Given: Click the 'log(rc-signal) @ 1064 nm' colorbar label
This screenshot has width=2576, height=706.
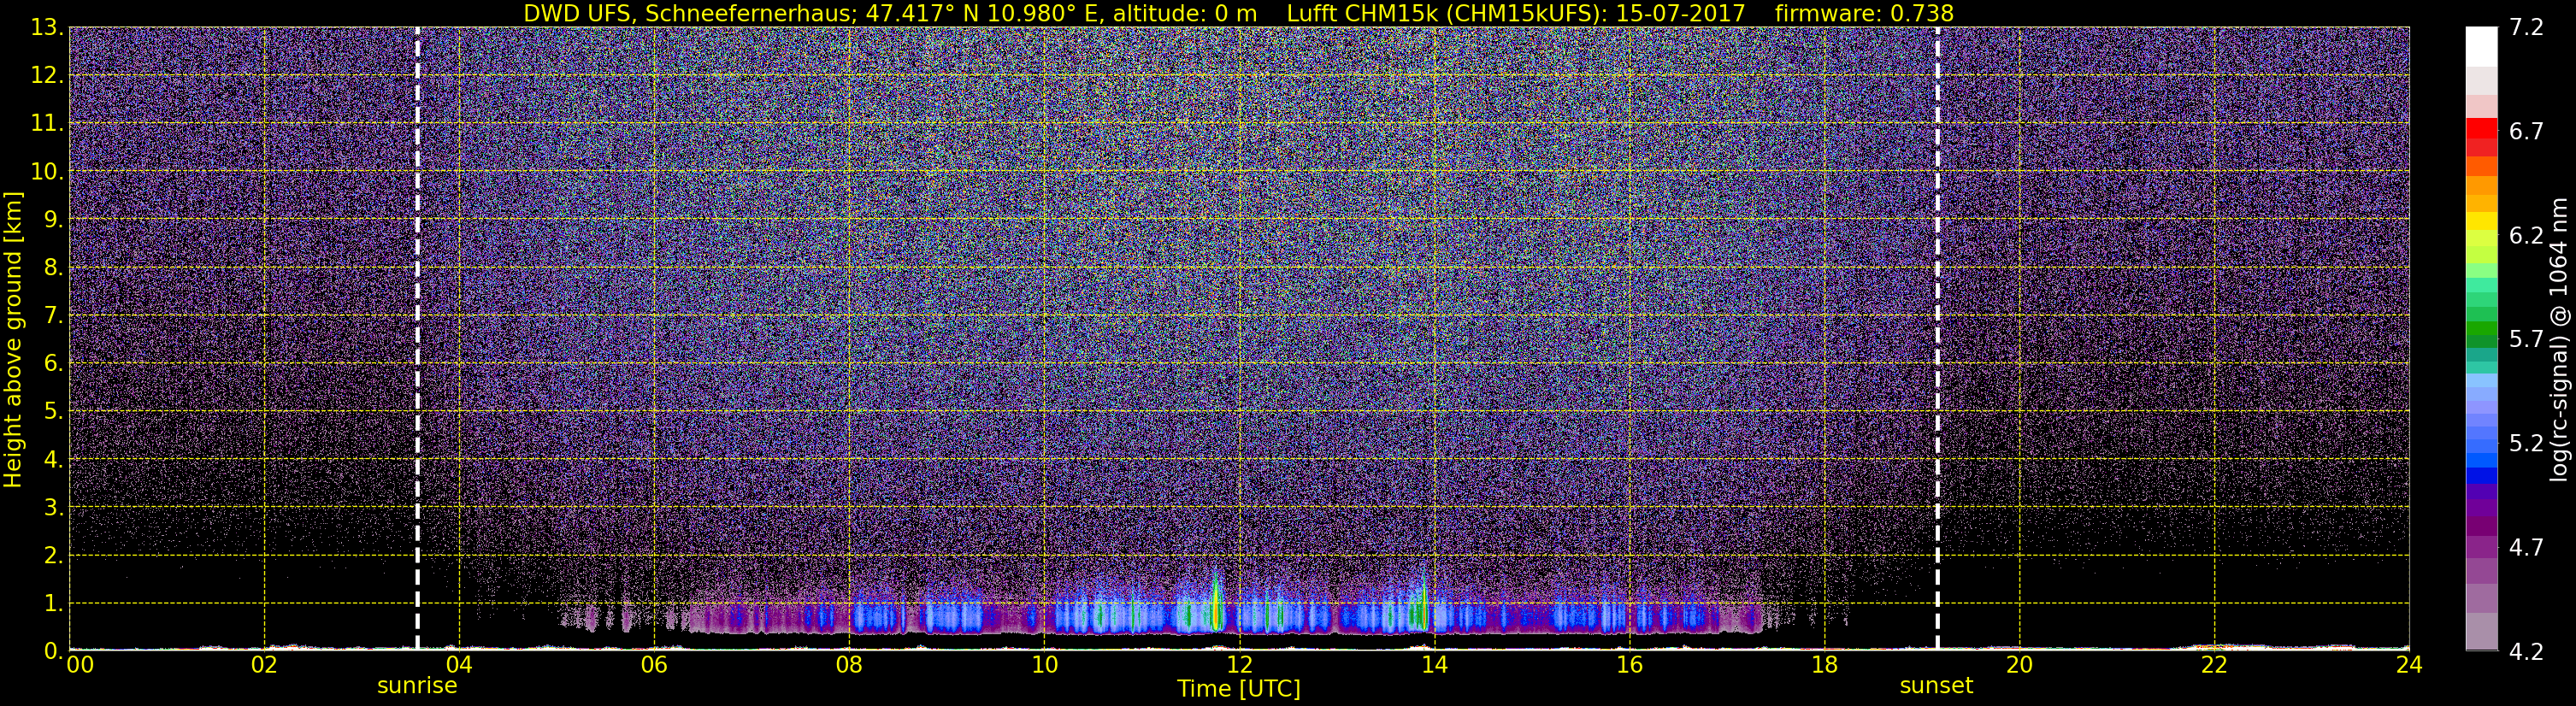Looking at the screenshot, I should 2559,340.
